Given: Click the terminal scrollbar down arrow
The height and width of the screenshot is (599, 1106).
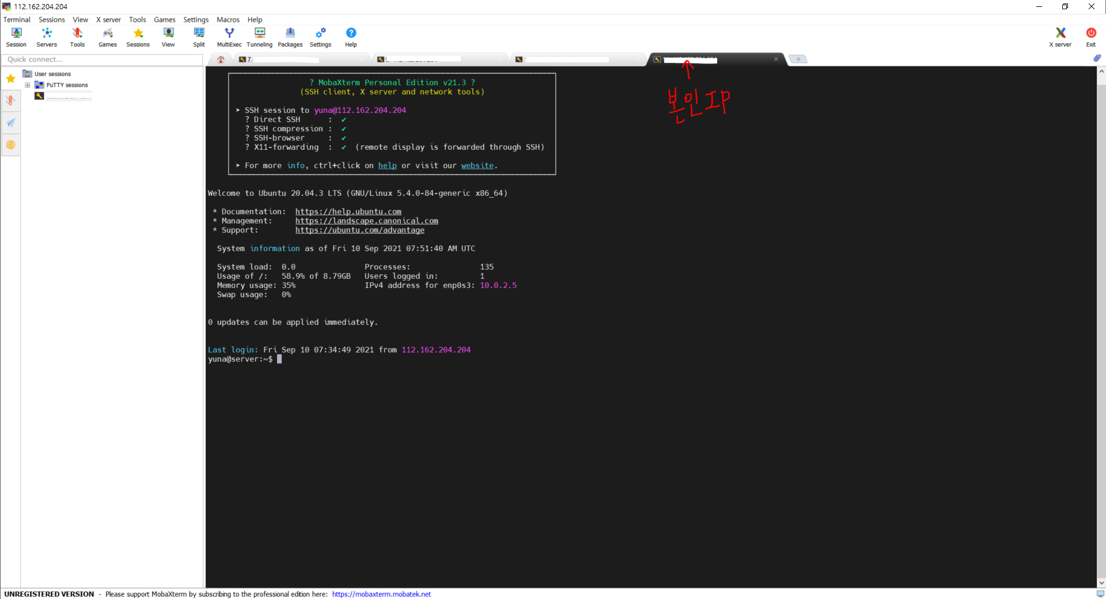Looking at the screenshot, I should pyautogui.click(x=1101, y=583).
